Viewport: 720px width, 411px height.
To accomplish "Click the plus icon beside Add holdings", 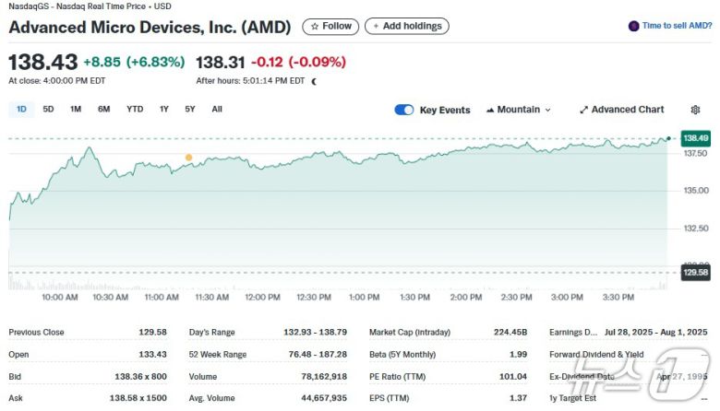I will (x=376, y=27).
